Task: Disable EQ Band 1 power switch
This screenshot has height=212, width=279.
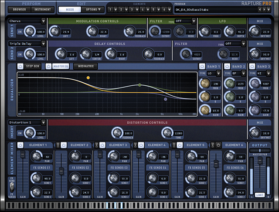Action: (202, 66)
